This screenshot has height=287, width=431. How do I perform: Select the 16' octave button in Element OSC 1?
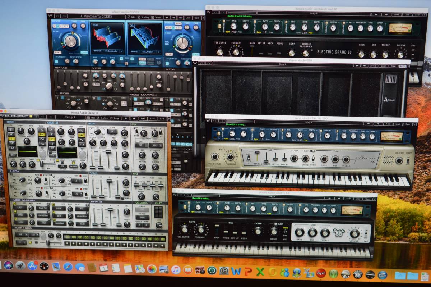click(11, 143)
